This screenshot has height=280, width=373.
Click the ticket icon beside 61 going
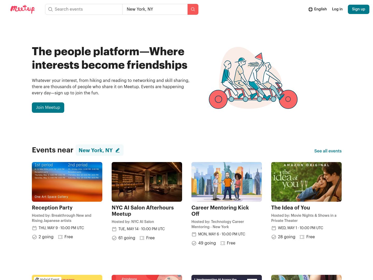[x=142, y=238]
